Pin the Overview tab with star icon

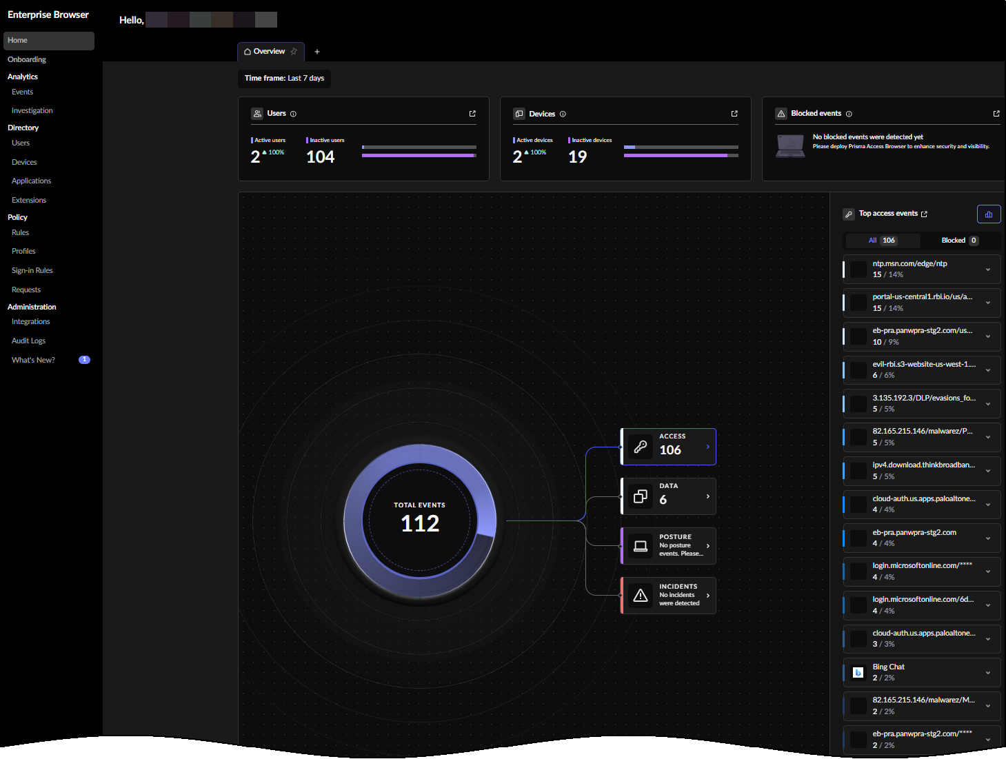click(294, 52)
